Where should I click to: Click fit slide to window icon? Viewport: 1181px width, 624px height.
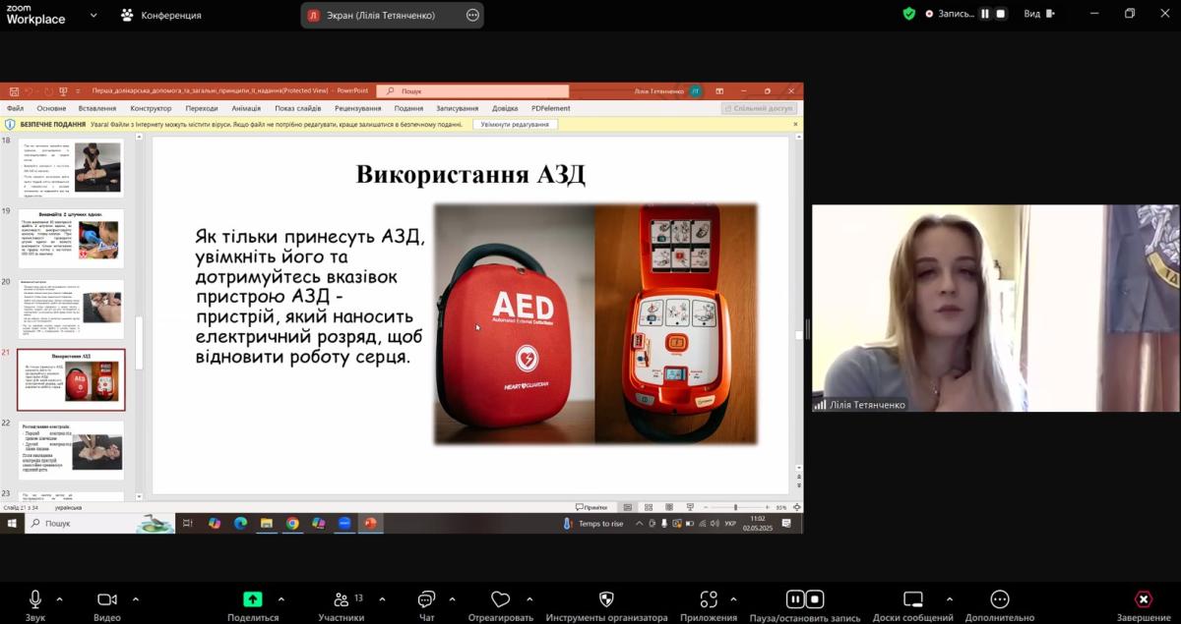tap(797, 507)
